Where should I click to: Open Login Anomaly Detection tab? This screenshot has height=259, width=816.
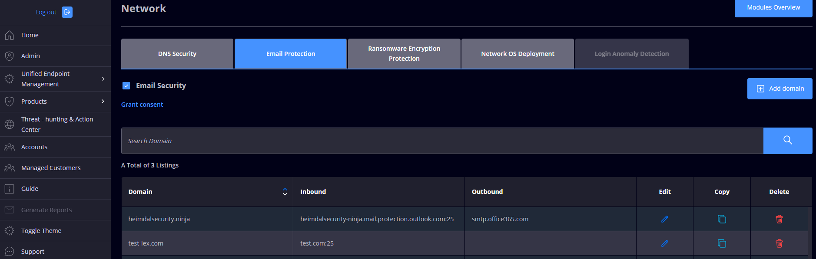[632, 54]
